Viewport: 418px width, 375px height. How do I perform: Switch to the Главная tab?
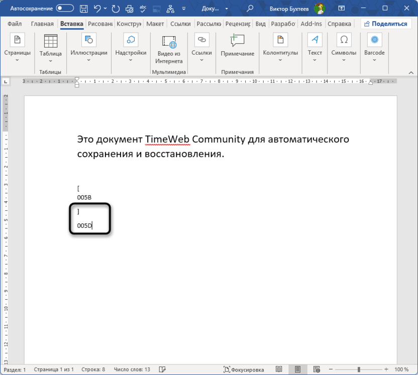[x=42, y=24]
